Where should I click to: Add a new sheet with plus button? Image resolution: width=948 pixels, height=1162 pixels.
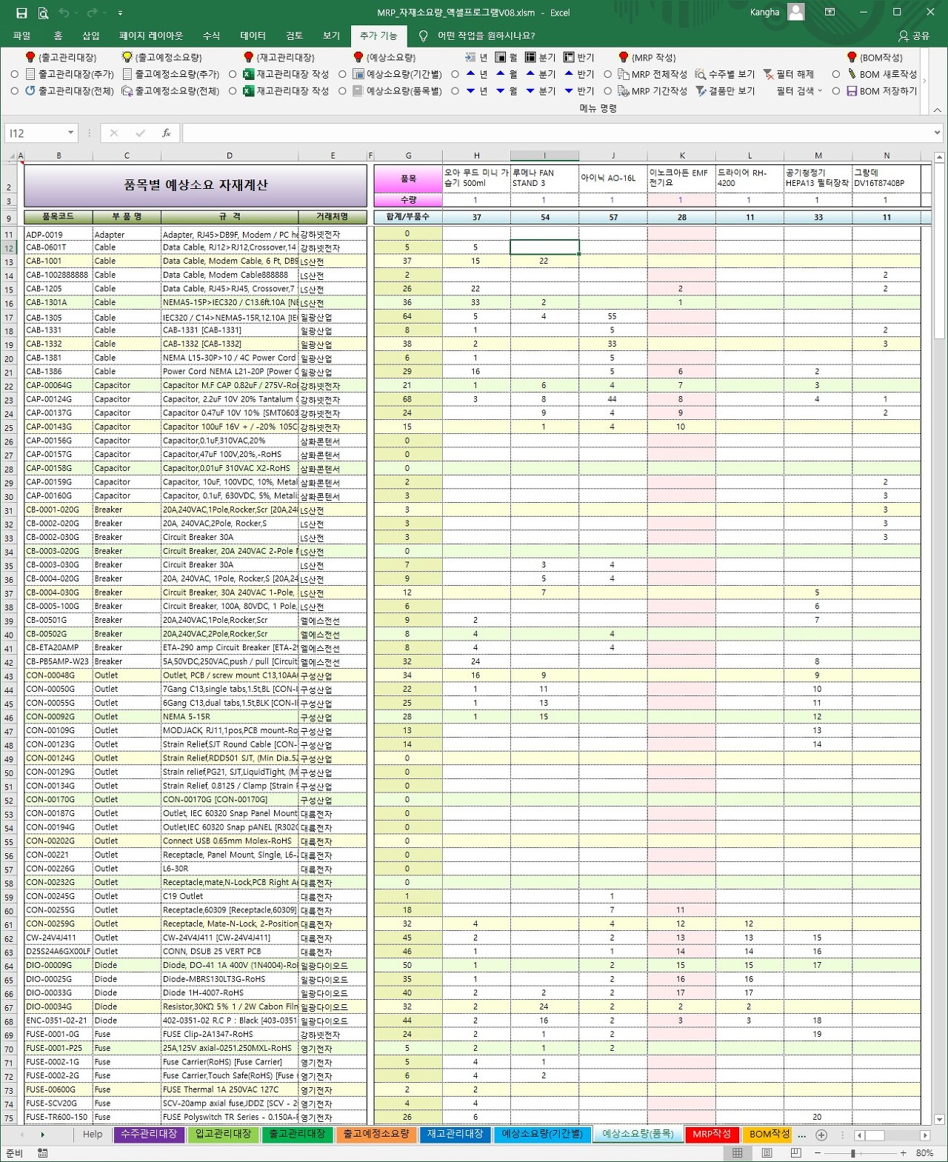pyautogui.click(x=821, y=1135)
